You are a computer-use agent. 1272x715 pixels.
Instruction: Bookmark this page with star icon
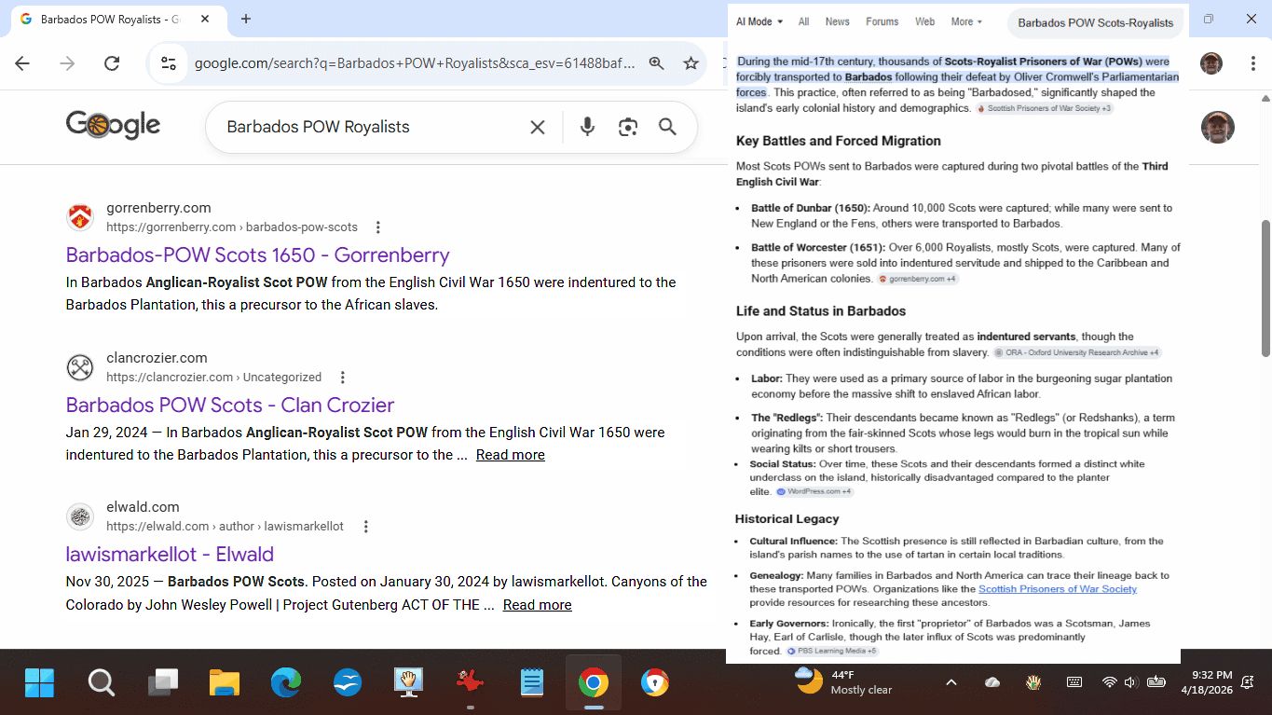pyautogui.click(x=691, y=63)
